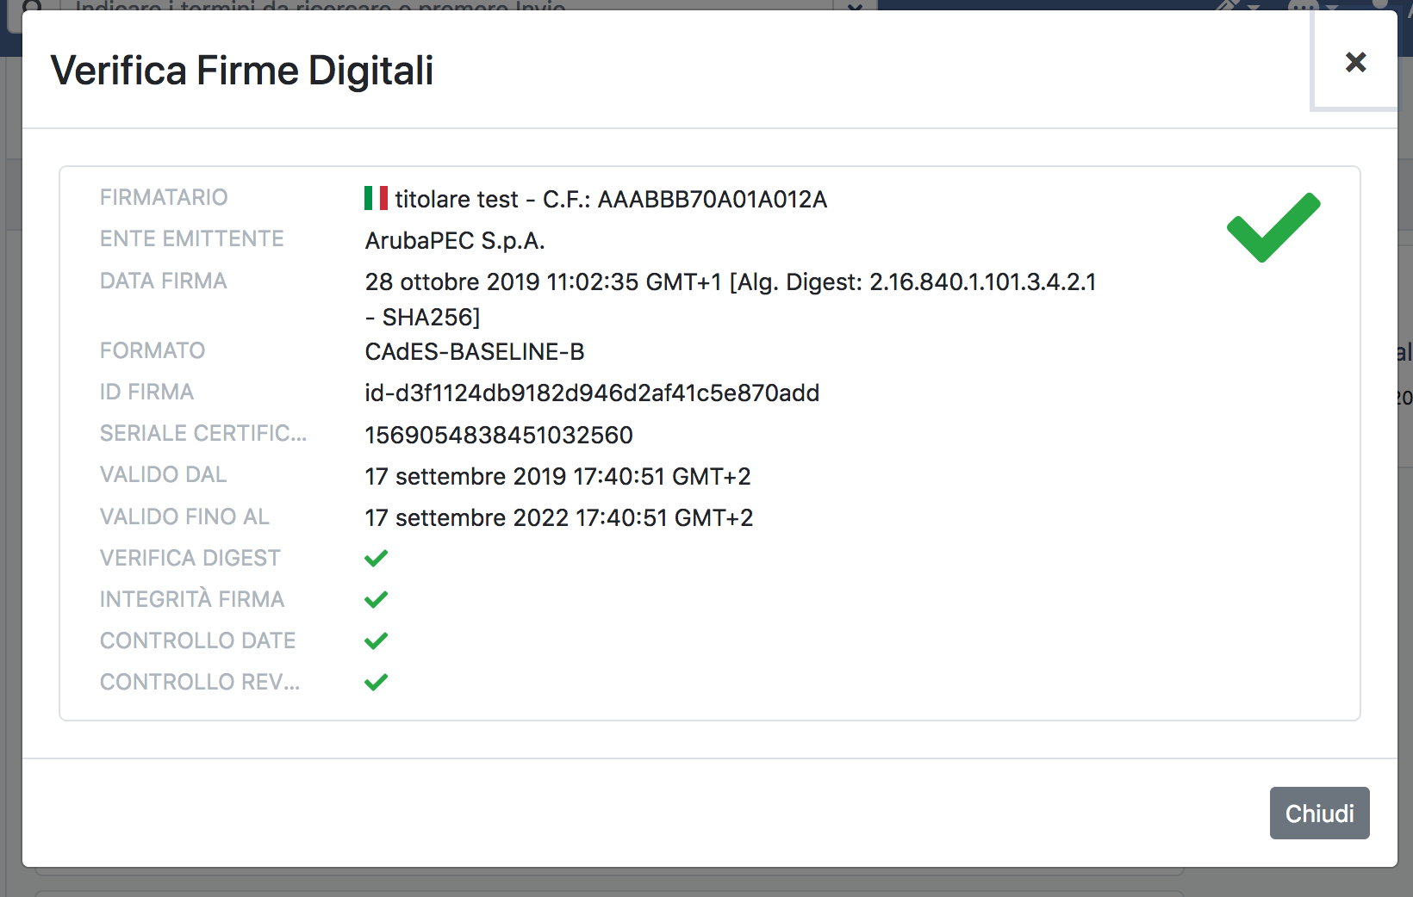Click the signature ID starting id-d3f1124

point(592,393)
